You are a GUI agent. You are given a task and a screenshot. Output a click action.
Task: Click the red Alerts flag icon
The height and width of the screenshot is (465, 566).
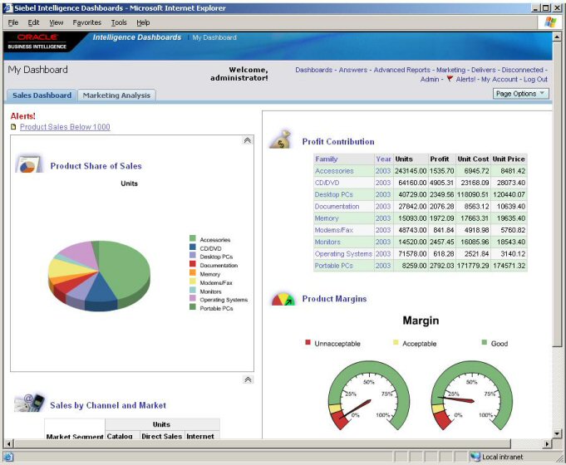[450, 79]
